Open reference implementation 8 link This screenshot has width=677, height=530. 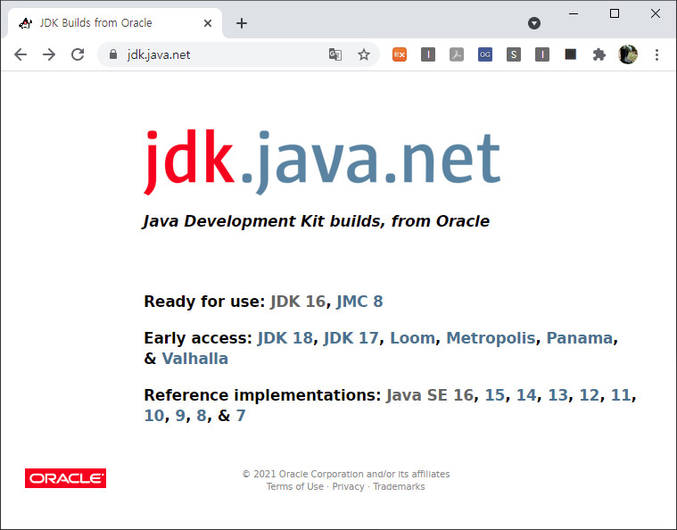pyautogui.click(x=202, y=416)
